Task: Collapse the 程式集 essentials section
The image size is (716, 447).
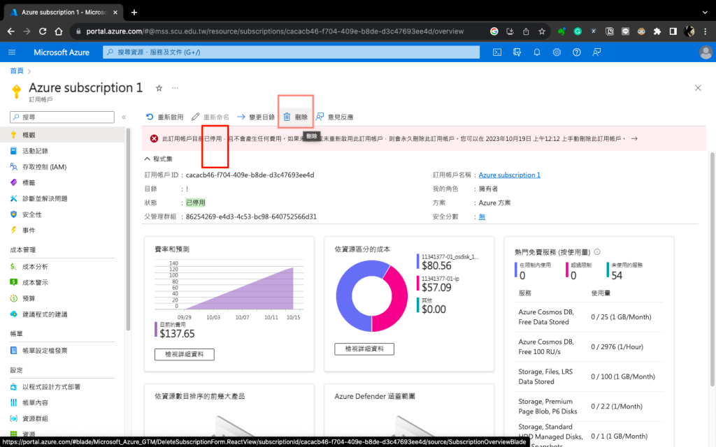Action: (x=159, y=159)
